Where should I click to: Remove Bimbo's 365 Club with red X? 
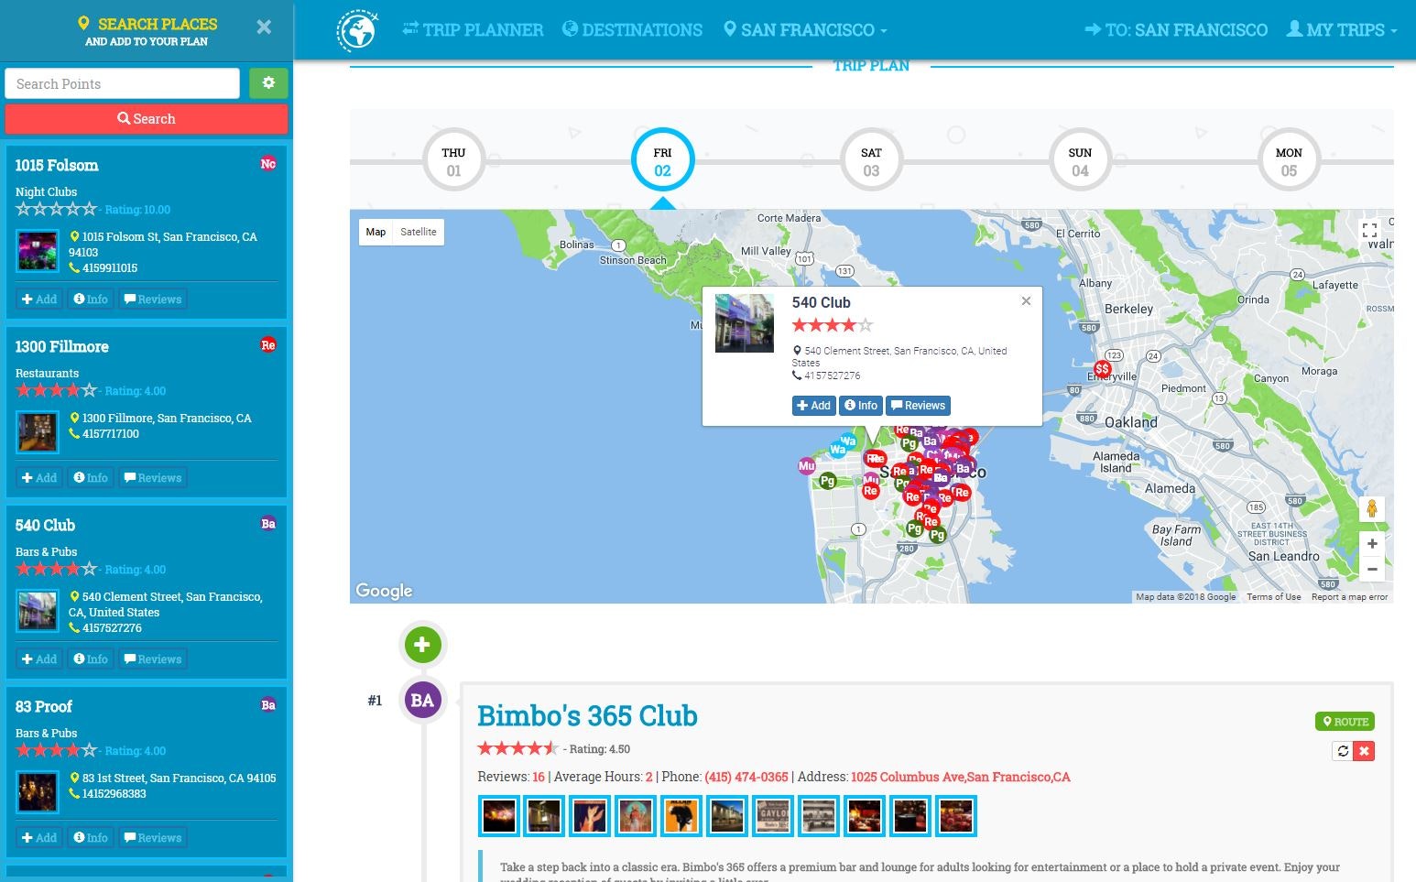(x=1364, y=751)
